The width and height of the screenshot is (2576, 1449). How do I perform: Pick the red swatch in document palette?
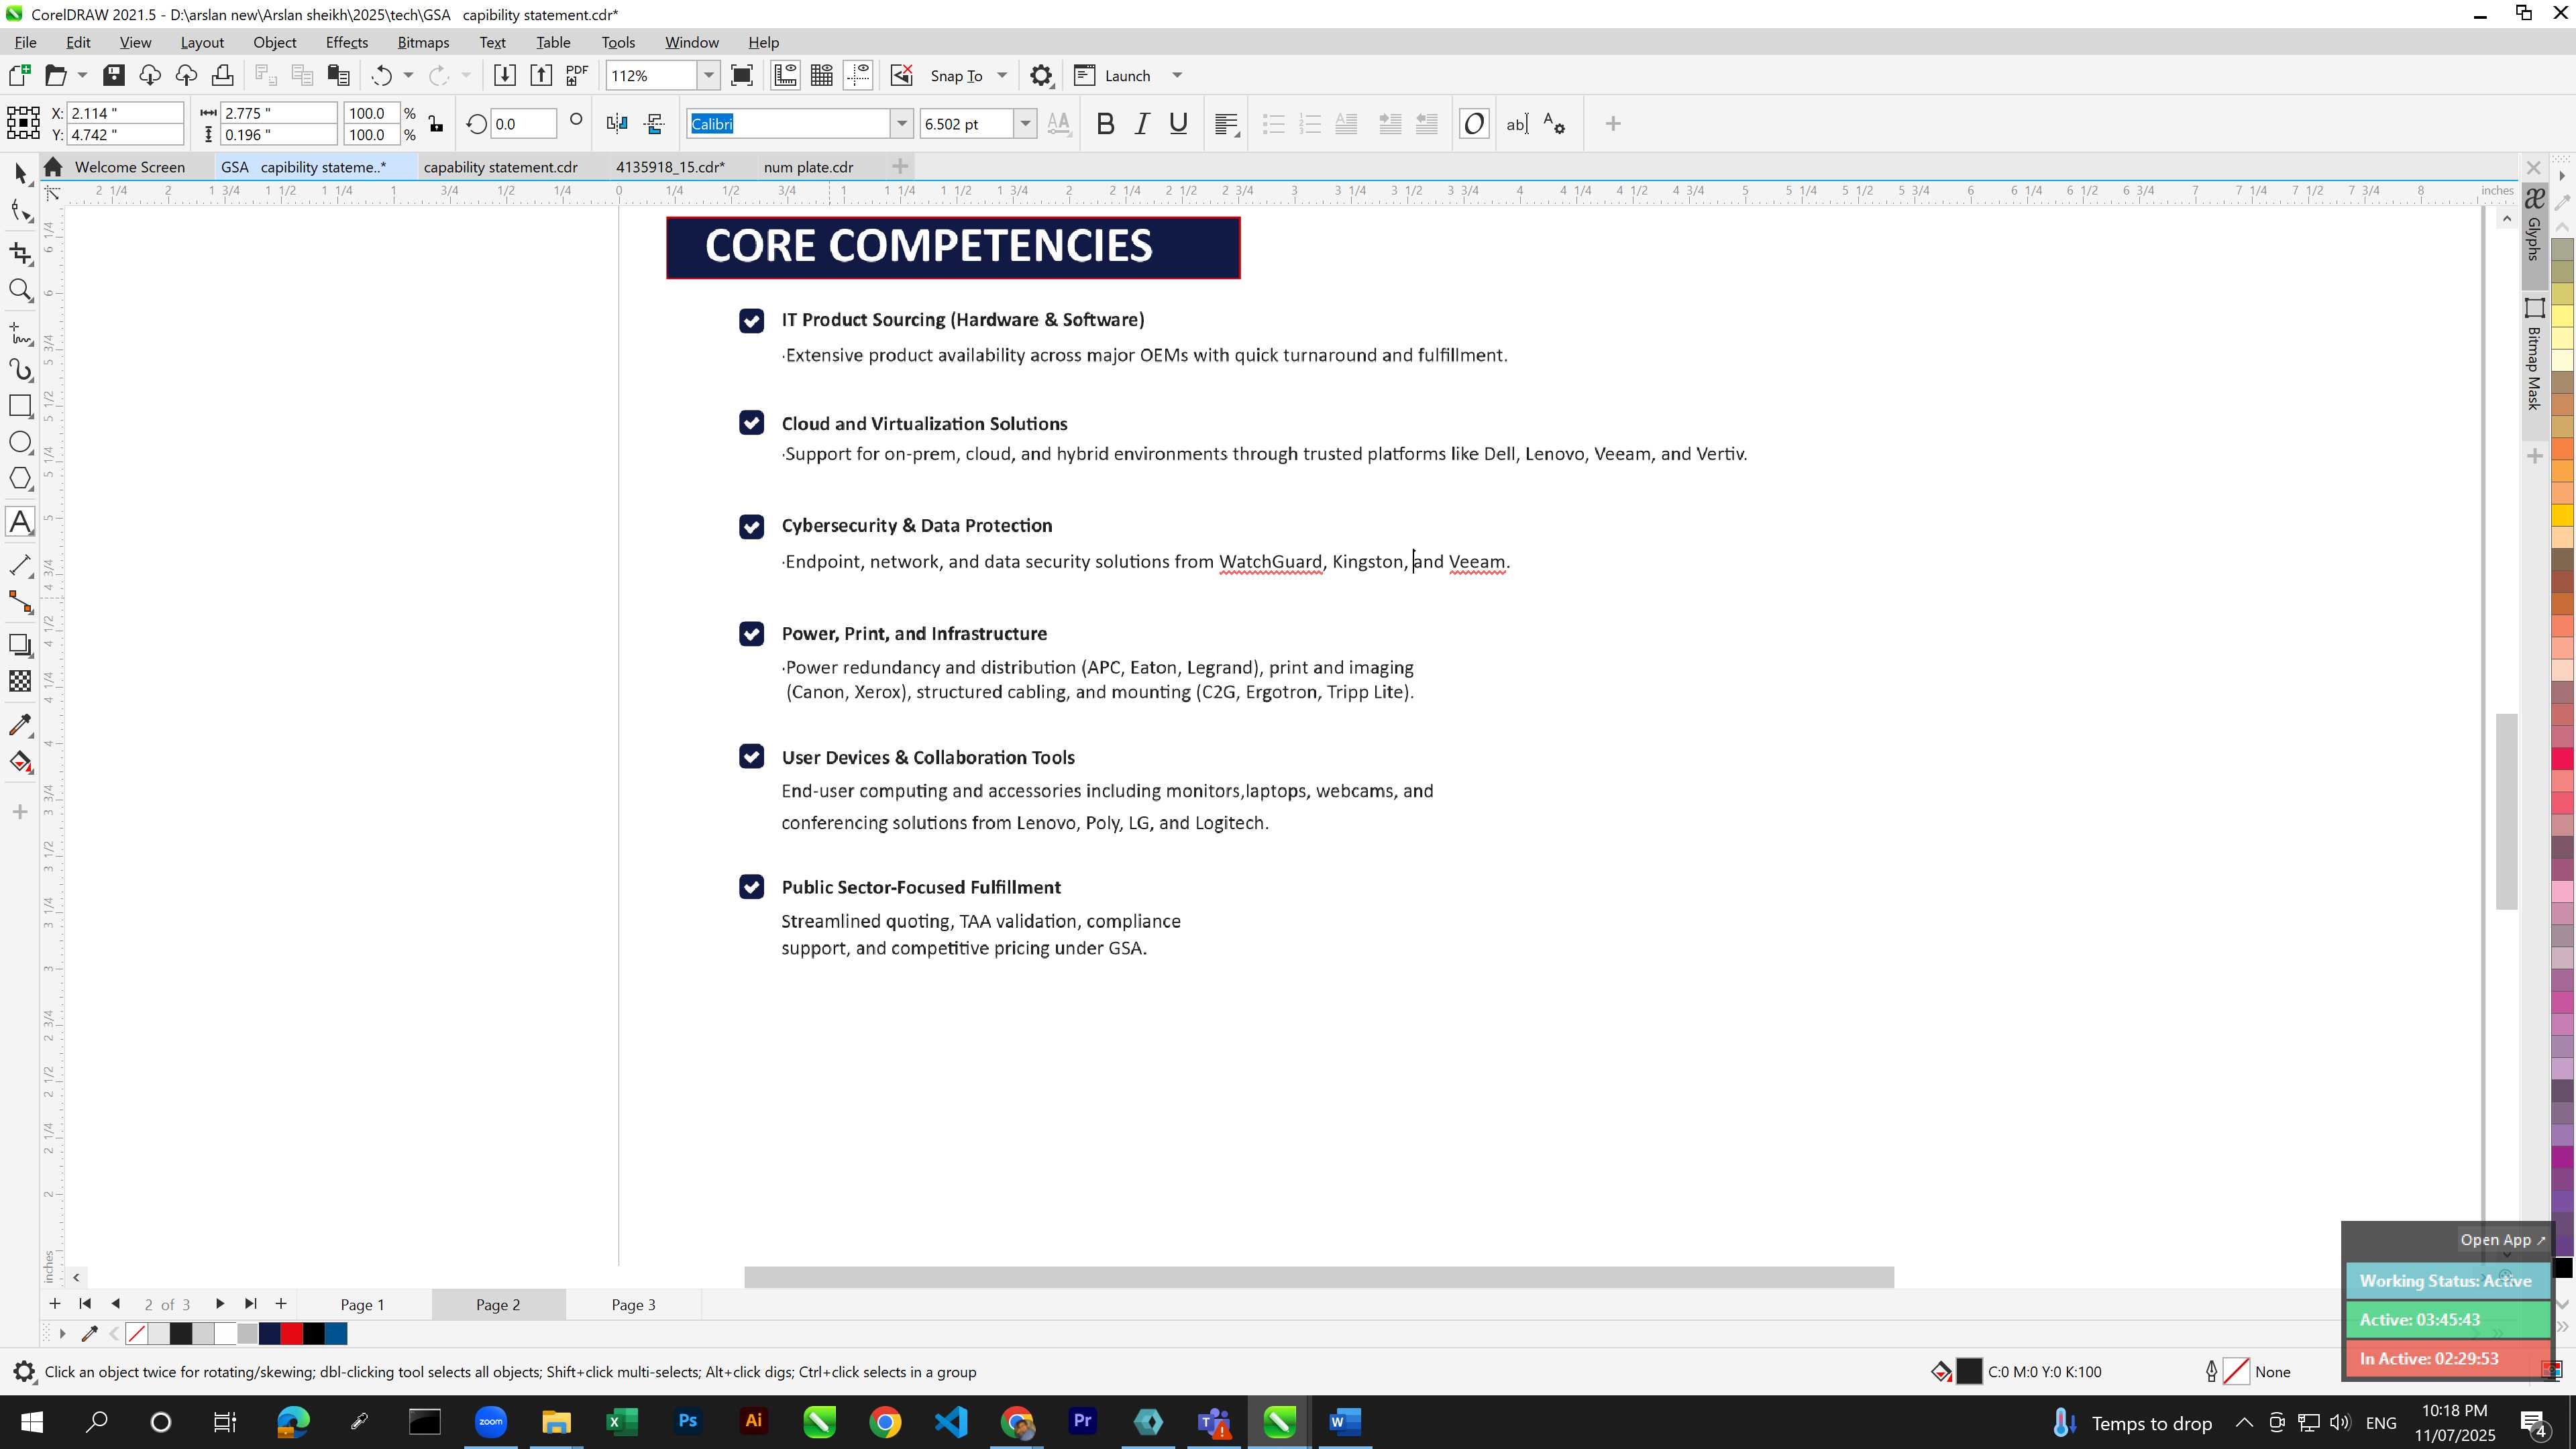[x=291, y=1333]
